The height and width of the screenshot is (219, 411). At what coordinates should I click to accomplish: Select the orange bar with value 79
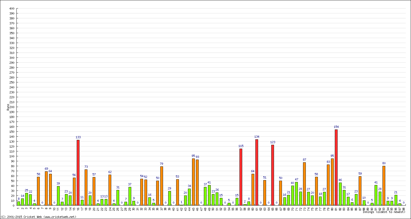point(162,186)
